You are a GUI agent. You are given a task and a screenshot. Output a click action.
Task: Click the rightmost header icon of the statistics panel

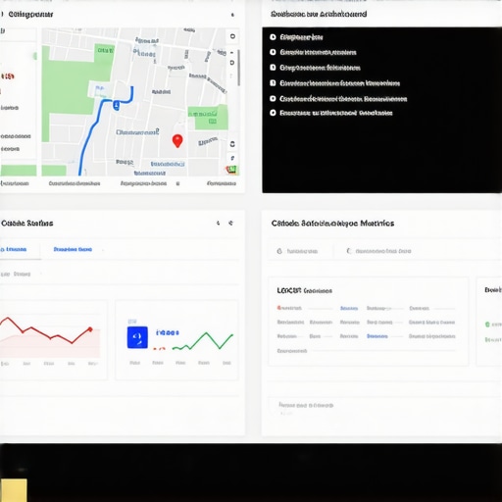[230, 223]
